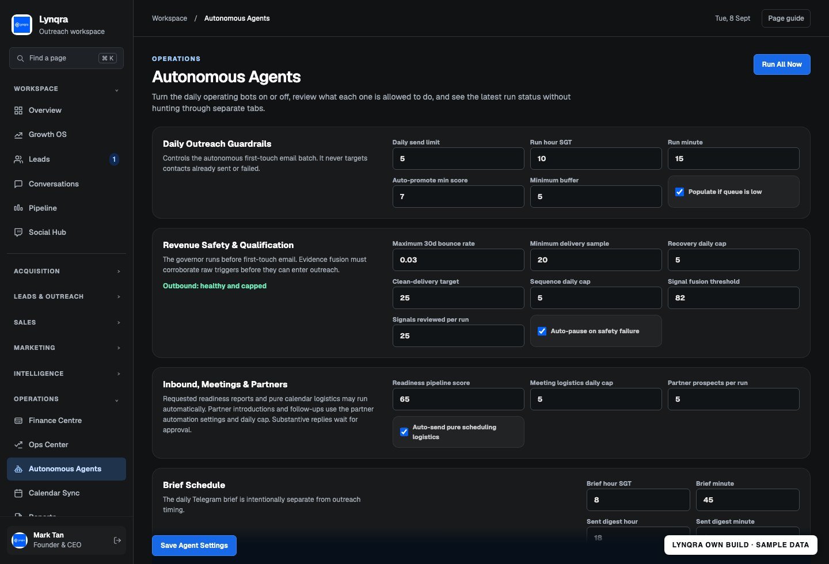This screenshot has width=829, height=564.
Task: Click the Finance Centre card icon
Action: point(18,421)
